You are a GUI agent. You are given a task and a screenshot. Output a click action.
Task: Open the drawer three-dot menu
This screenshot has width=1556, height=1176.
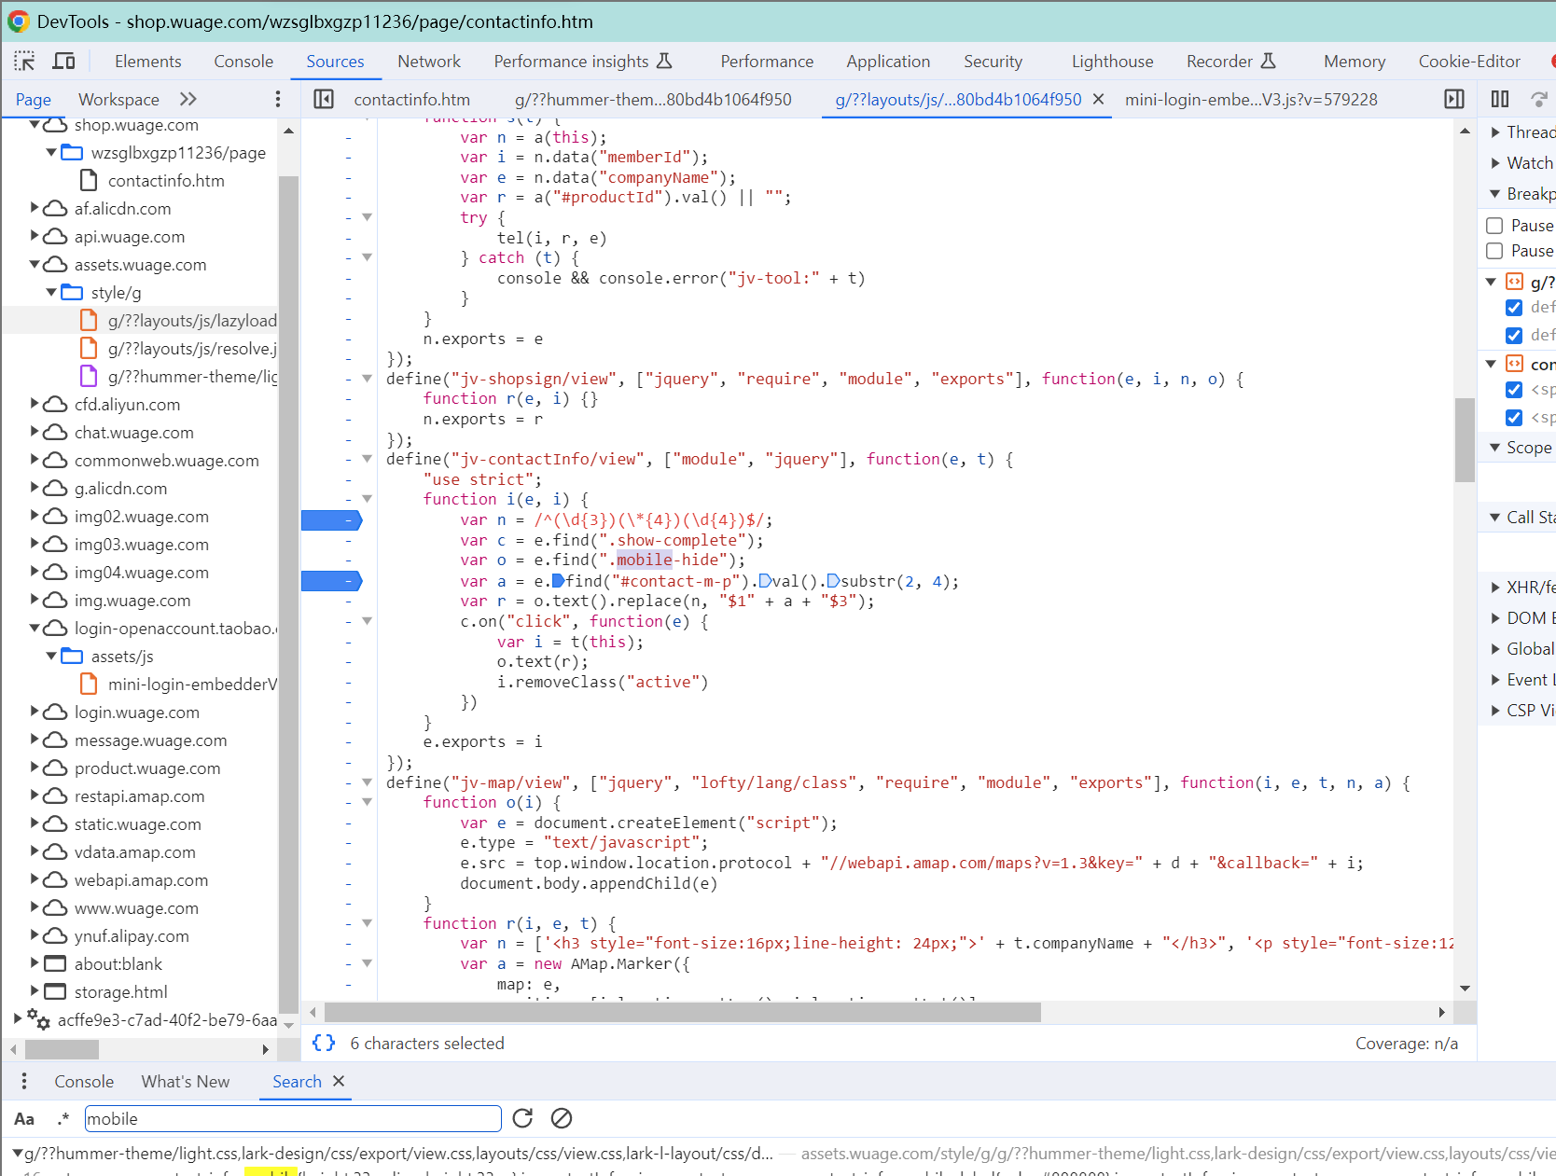pyautogui.click(x=24, y=1081)
